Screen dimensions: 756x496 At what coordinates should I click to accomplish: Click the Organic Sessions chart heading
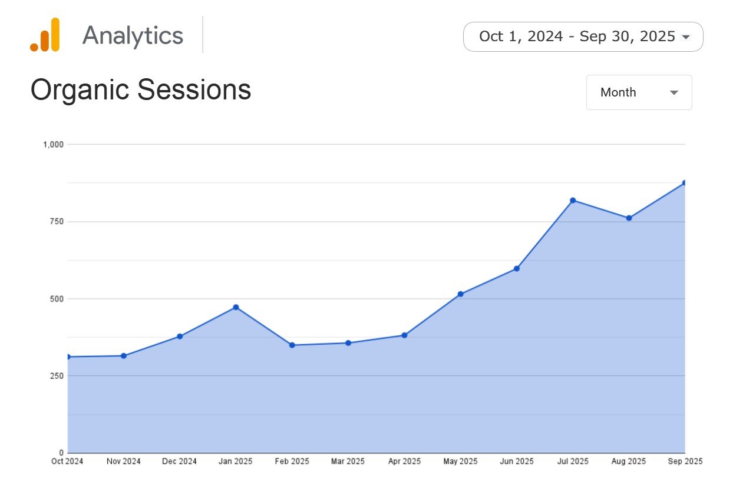click(x=141, y=90)
